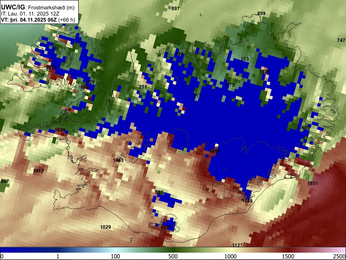The height and width of the screenshot is (260, 346).
Task: Click the '500' tick on the color scale
Action: click(x=173, y=256)
